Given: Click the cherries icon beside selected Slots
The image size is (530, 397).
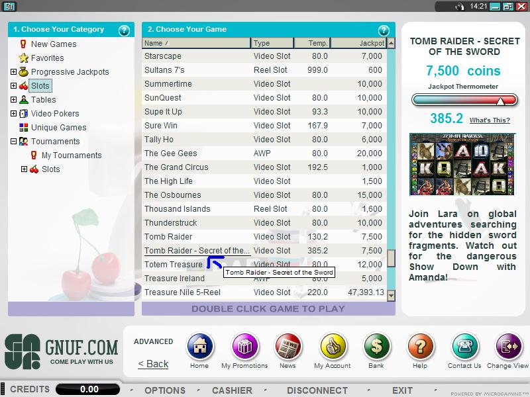Looking at the screenshot, I should 24,86.
